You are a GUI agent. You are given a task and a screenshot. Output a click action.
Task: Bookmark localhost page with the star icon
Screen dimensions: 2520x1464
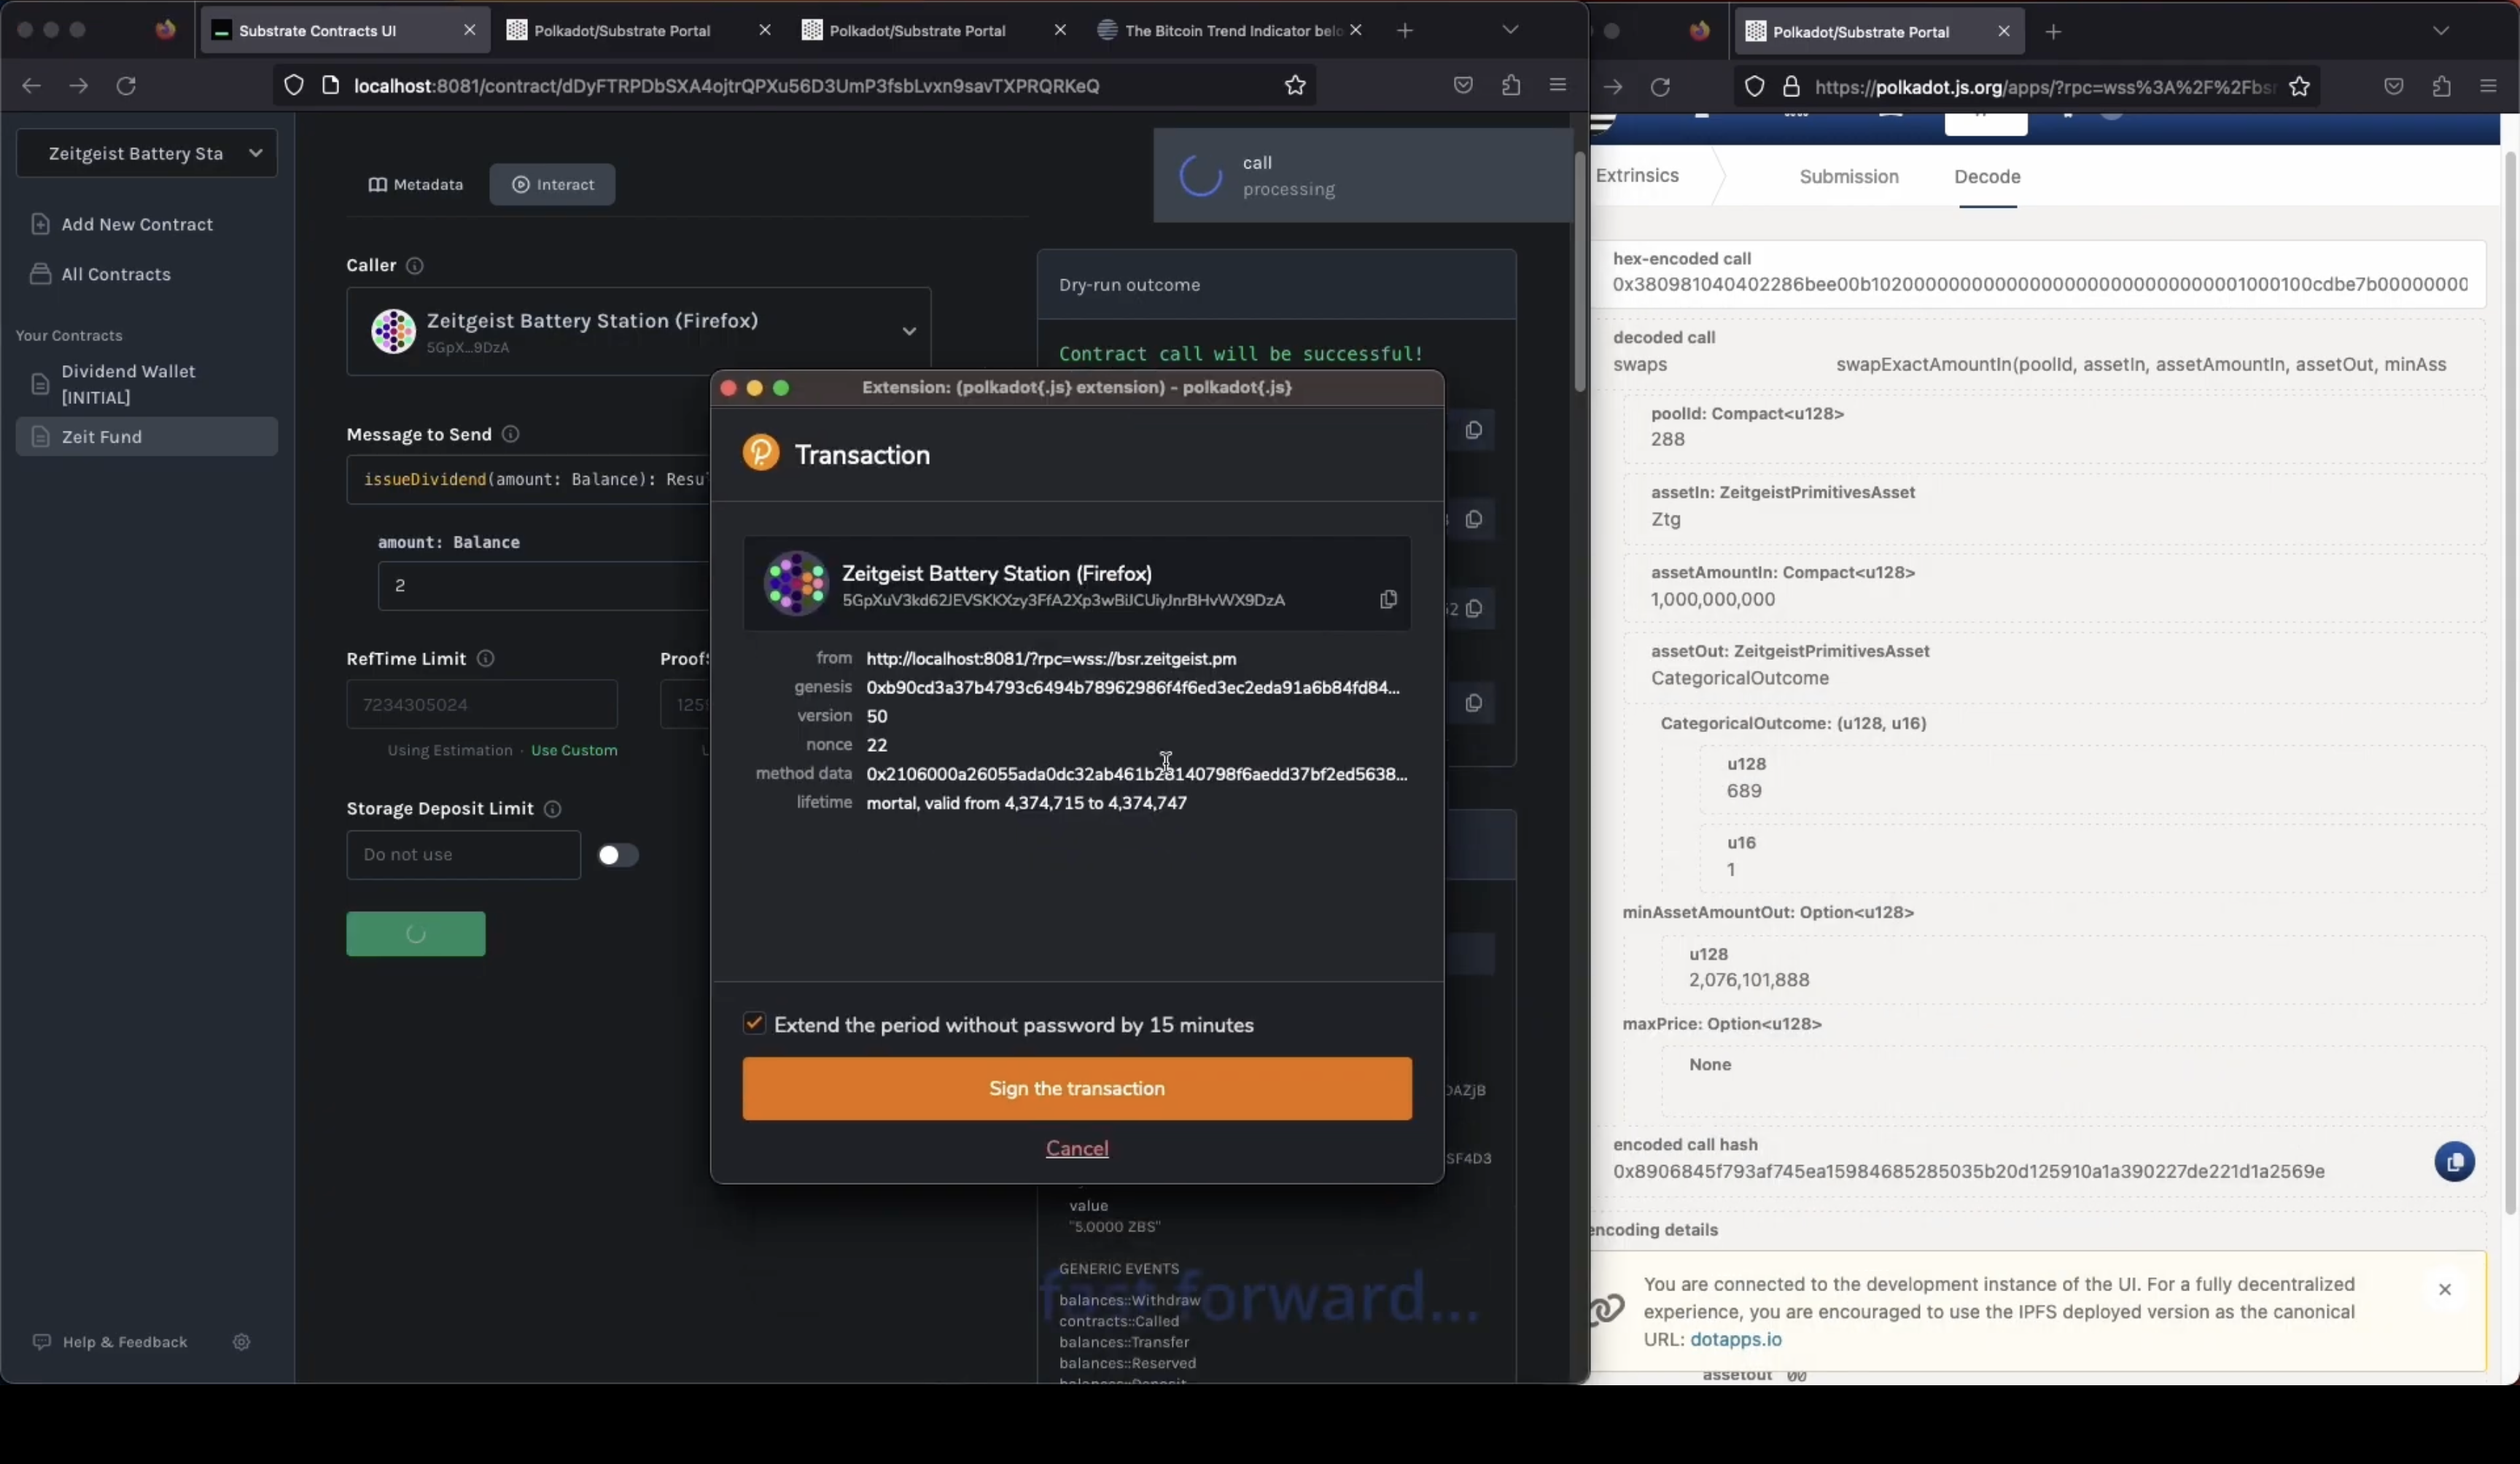coord(1295,86)
